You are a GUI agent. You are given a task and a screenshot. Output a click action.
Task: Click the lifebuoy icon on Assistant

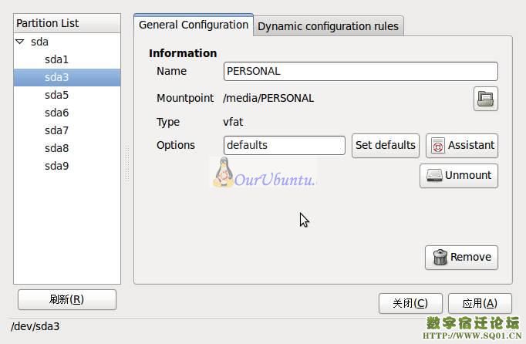coord(438,146)
